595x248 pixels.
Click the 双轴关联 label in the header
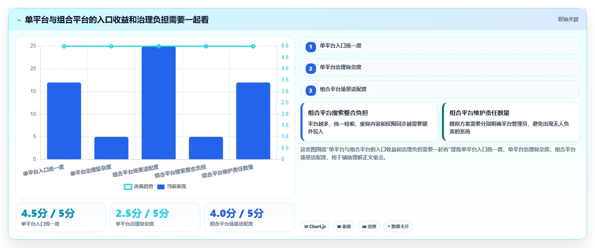(568, 19)
